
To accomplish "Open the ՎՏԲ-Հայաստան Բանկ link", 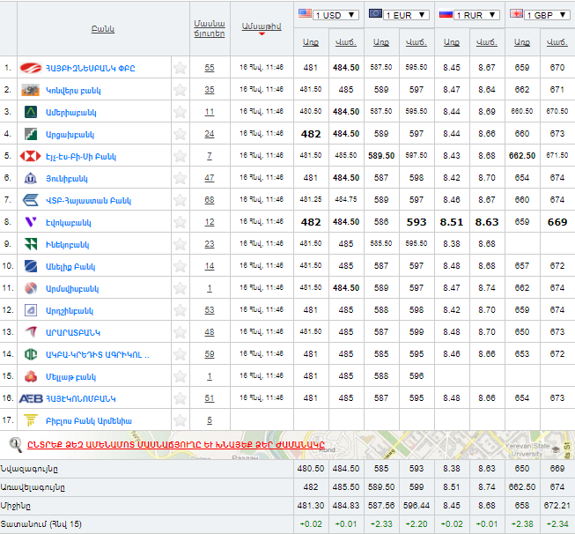I will 88,201.
